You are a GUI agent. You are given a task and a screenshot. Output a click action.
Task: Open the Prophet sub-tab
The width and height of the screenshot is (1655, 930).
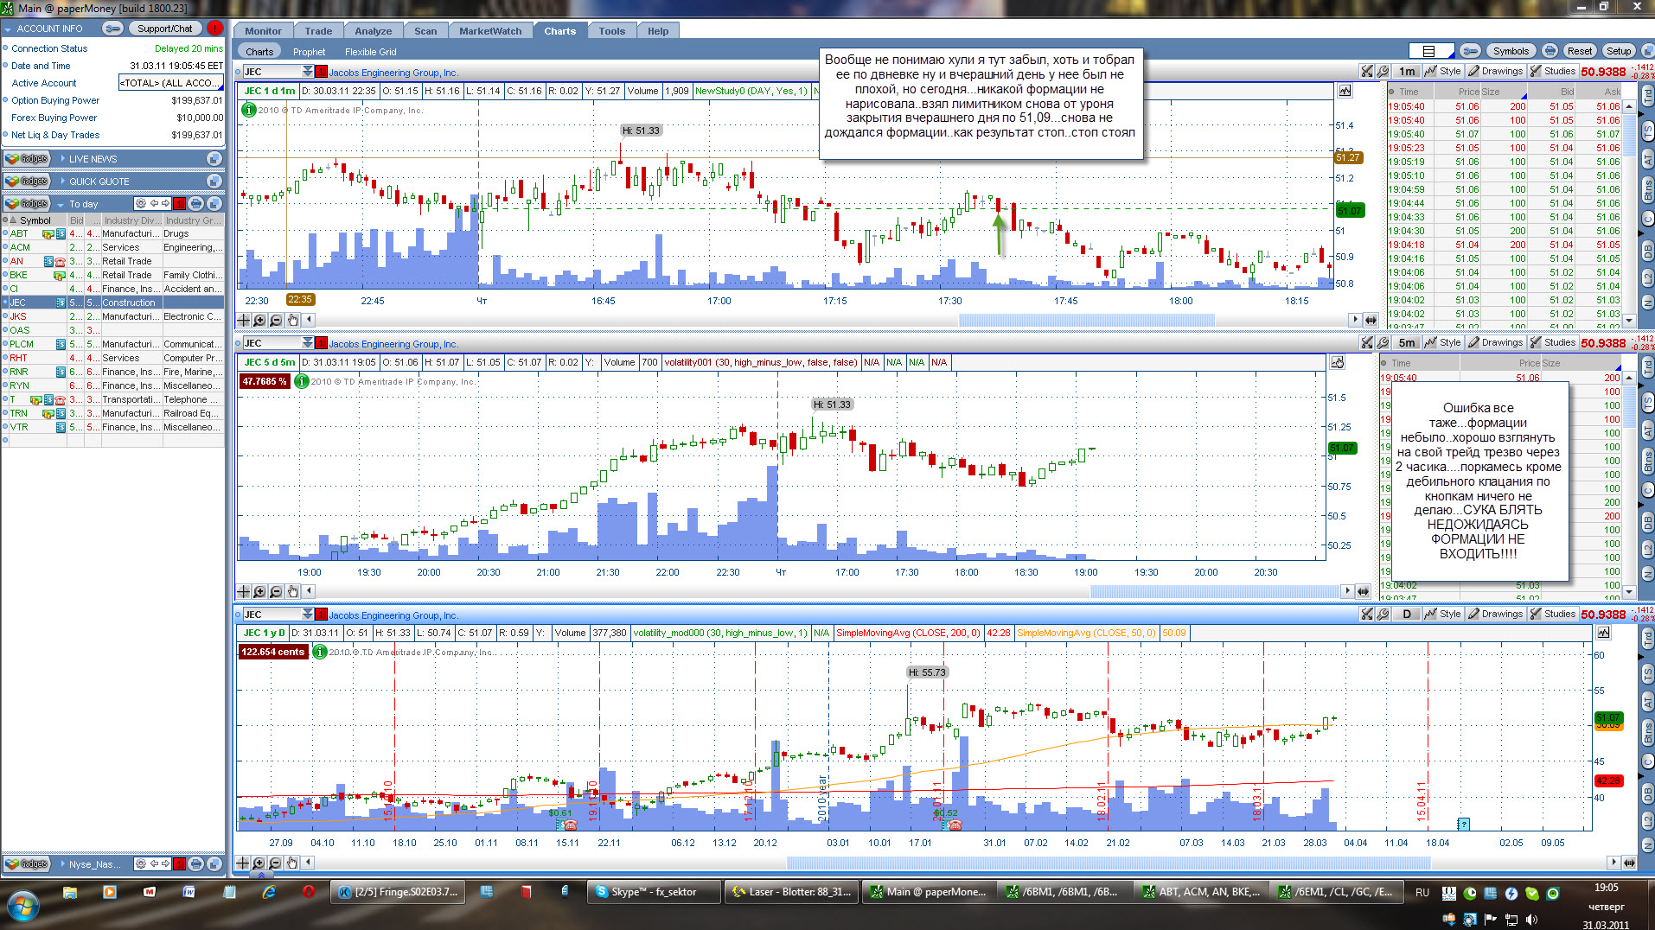[309, 52]
